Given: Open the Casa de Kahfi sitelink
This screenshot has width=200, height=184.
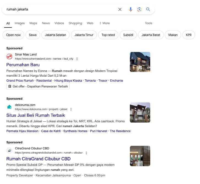Looking at the screenshot, I should click(x=51, y=131).
